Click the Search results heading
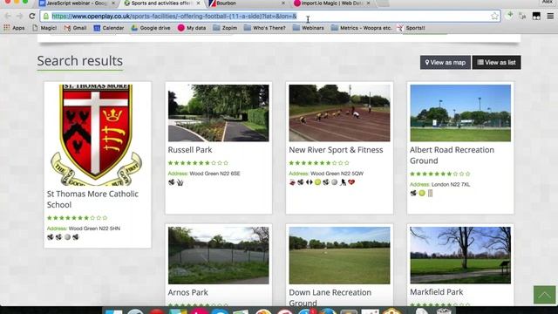Image resolution: width=558 pixels, height=314 pixels. click(80, 61)
